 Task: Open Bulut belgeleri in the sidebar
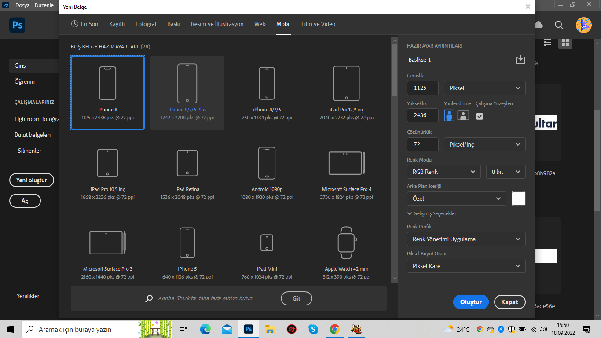coord(33,135)
